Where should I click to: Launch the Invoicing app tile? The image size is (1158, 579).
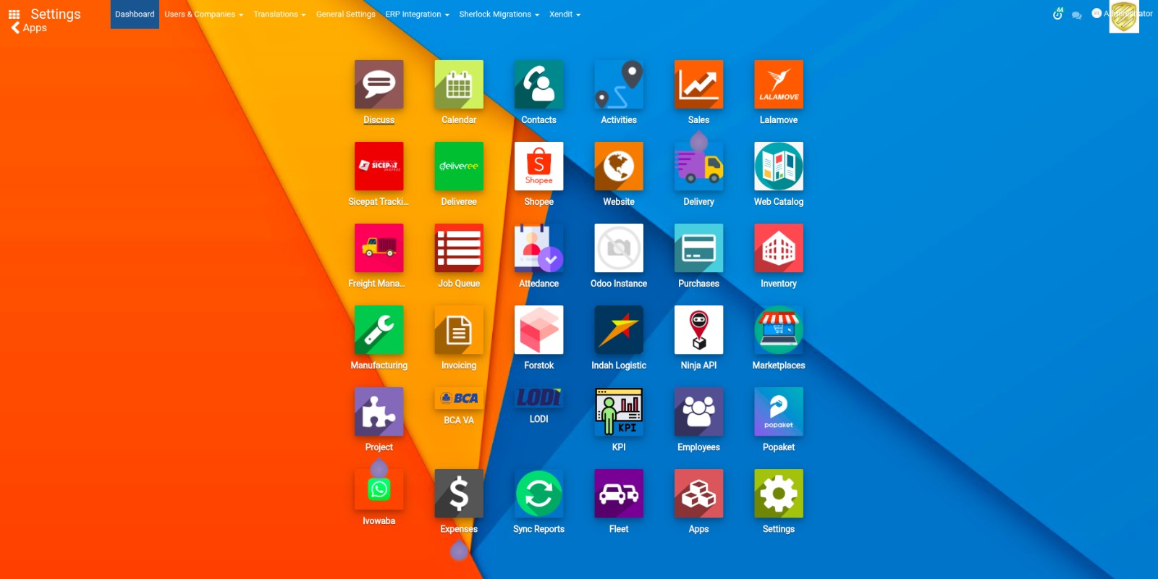click(x=459, y=330)
